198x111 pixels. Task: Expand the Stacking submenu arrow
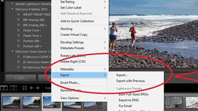click(105, 29)
